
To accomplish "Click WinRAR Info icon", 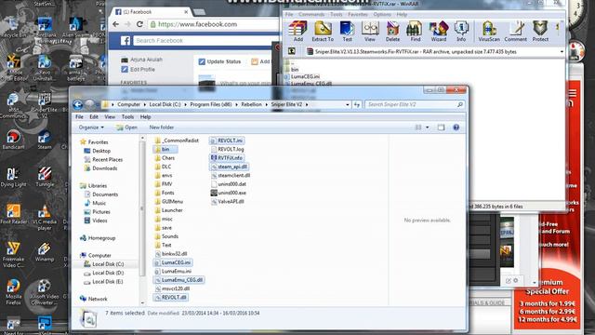I will pyautogui.click(x=461, y=31).
